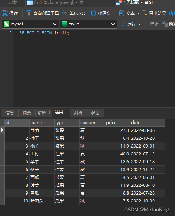Image resolution: width=175 pixels, height=216 pixels.
Task: Click the Code Snippet parentheses icon
Action: 94,13
